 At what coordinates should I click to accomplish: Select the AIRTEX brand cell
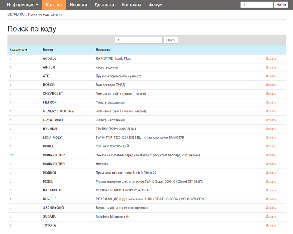(x=49, y=67)
